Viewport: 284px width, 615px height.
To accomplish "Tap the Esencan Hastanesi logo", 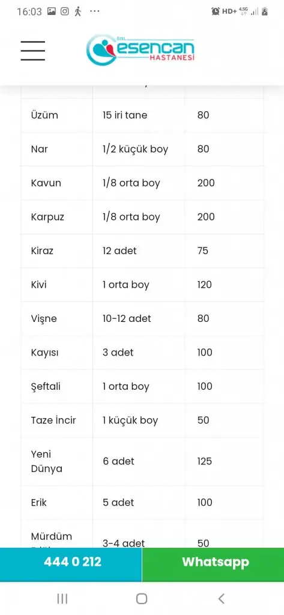I will pyautogui.click(x=140, y=49).
